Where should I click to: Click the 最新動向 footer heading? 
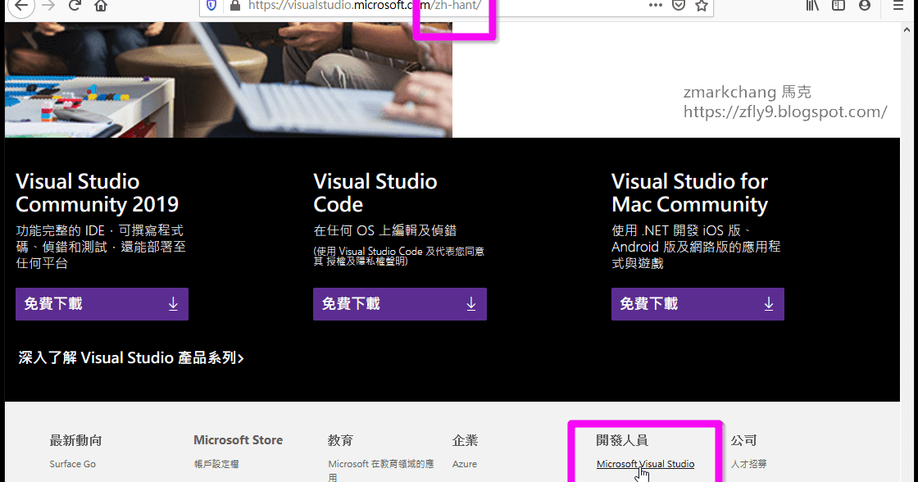(x=76, y=440)
